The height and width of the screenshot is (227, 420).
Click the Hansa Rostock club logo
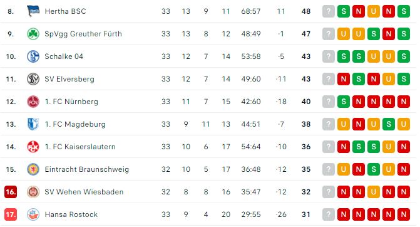click(33, 214)
